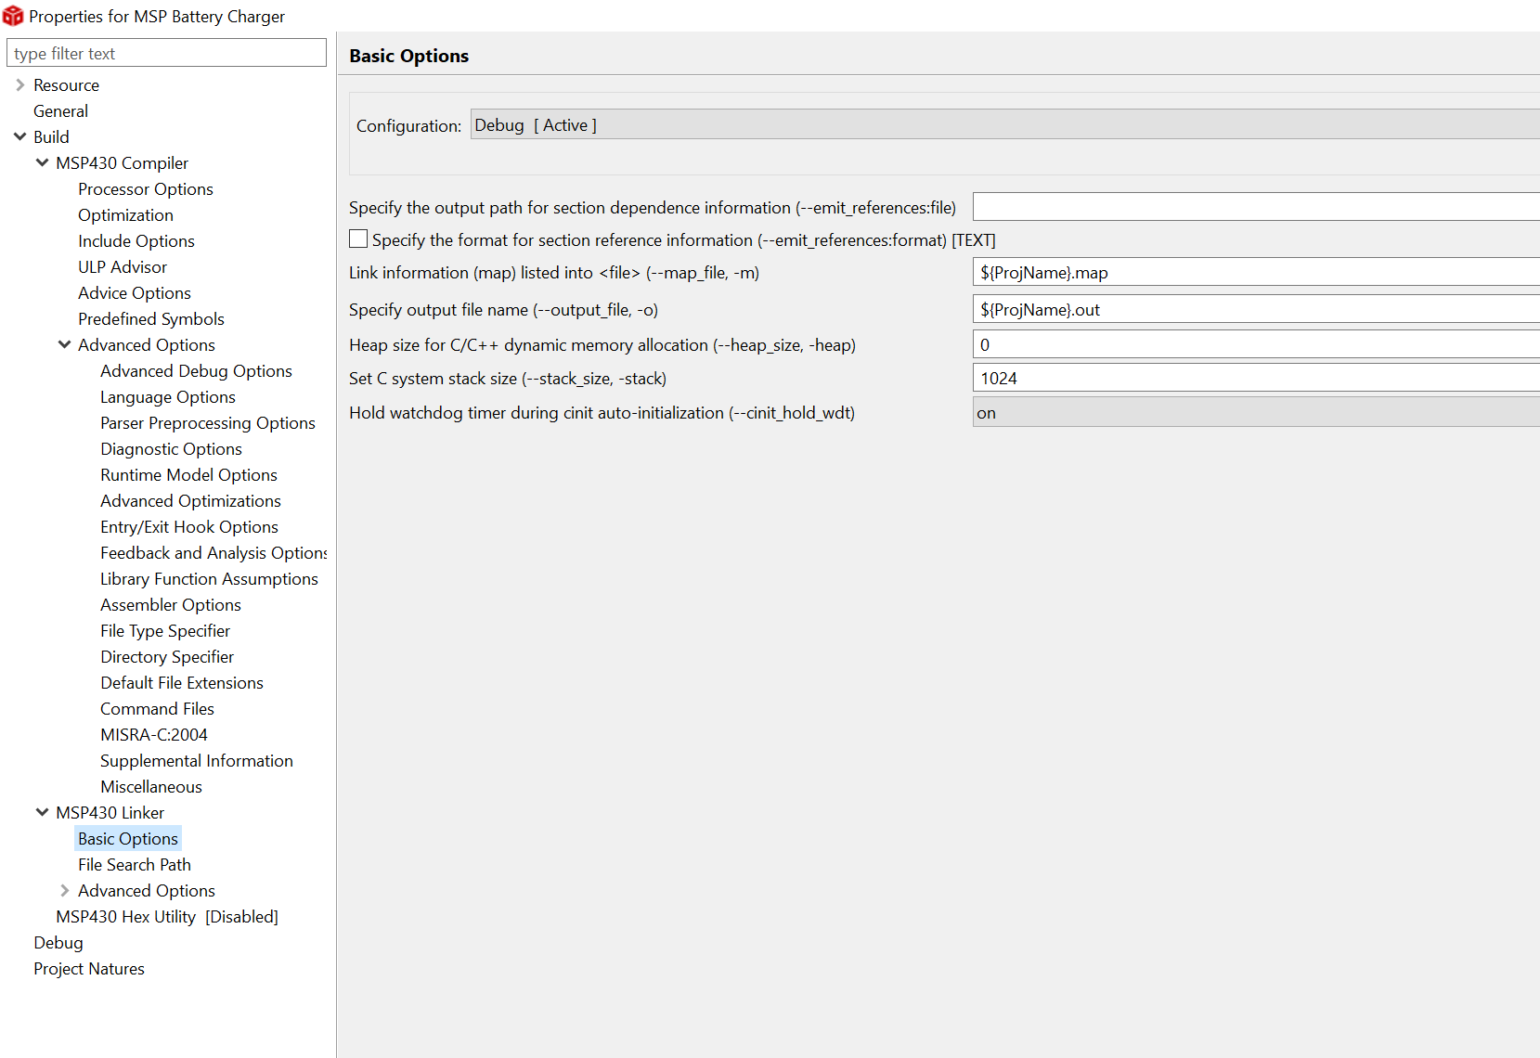Collapse the MSP430 Linker node

tap(42, 813)
